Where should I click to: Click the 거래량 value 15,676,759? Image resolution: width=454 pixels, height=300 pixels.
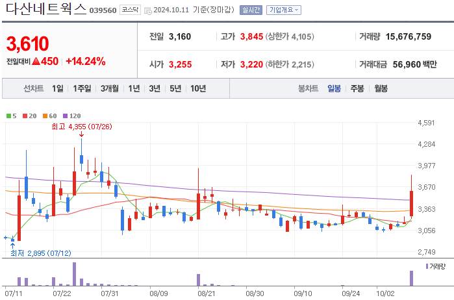pos(409,36)
